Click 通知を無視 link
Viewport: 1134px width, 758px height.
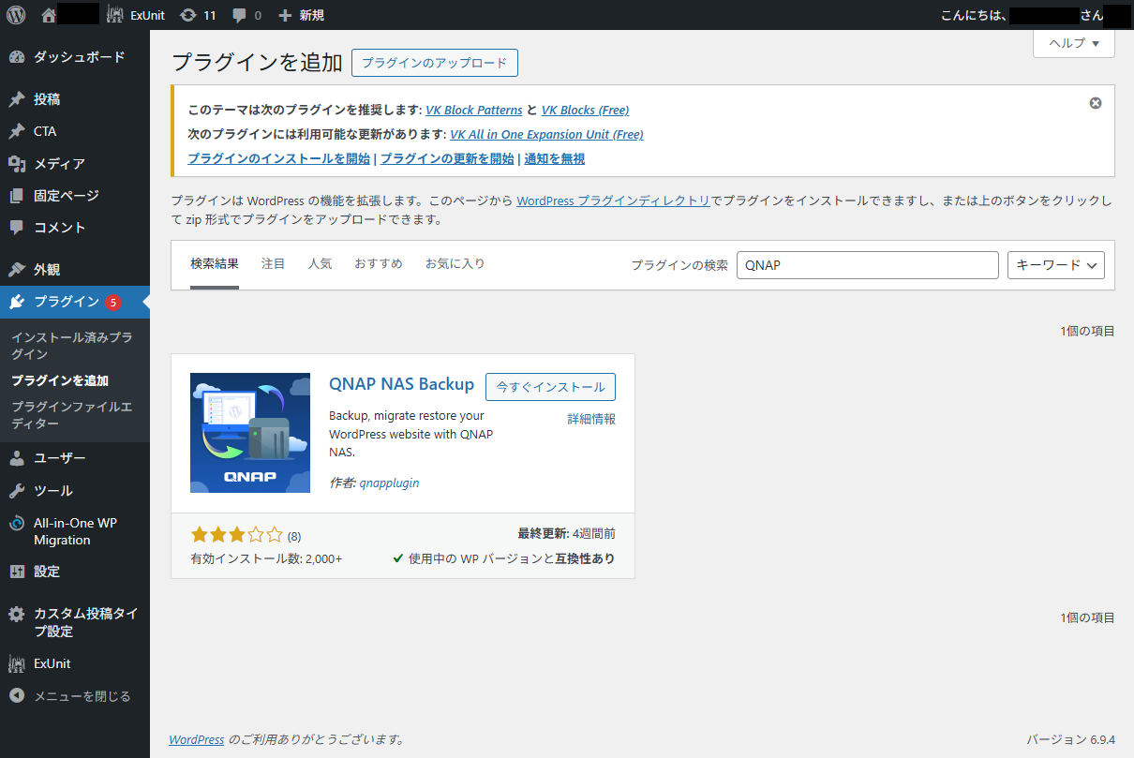tap(555, 159)
